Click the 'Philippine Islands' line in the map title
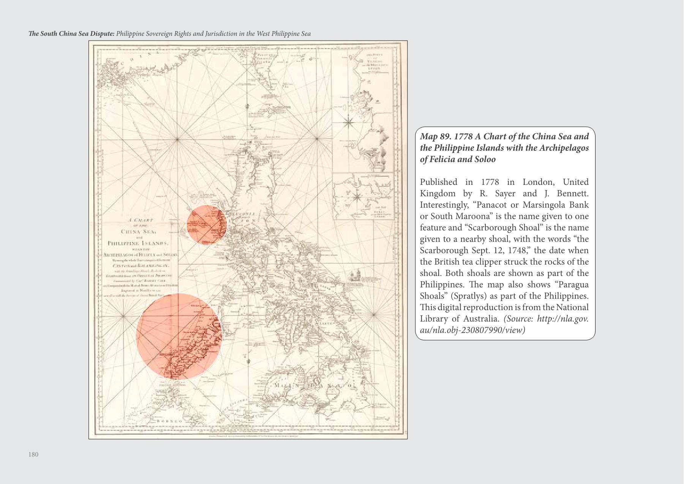 [139, 243]
